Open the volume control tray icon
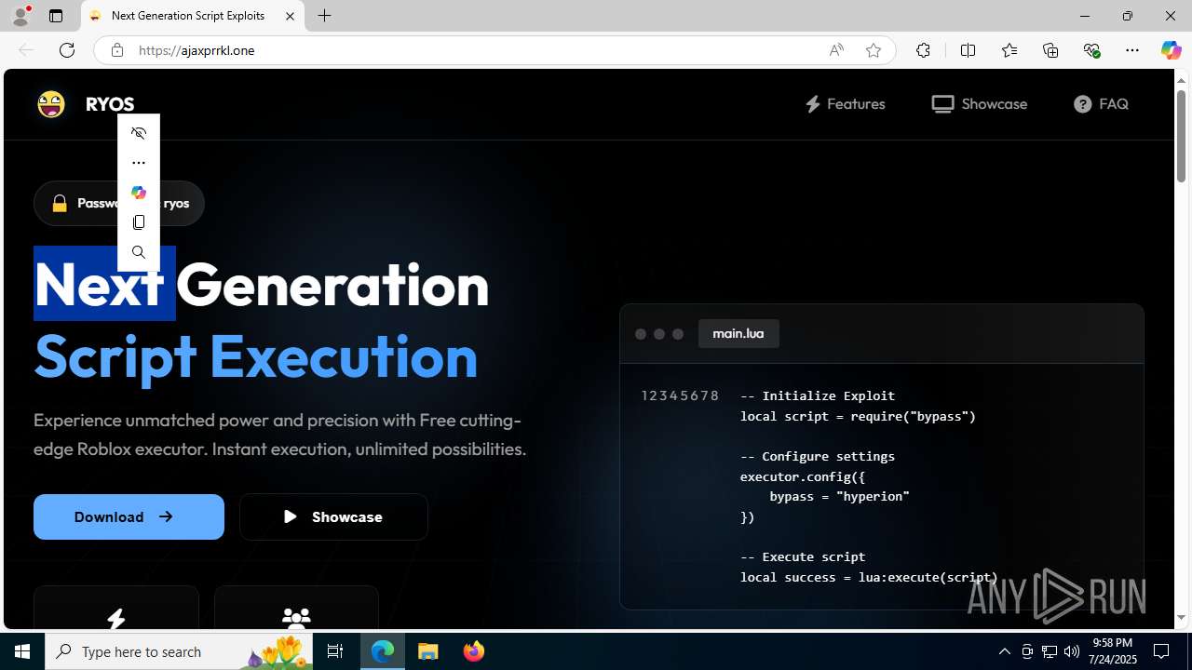The height and width of the screenshot is (670, 1192). [x=1072, y=651]
